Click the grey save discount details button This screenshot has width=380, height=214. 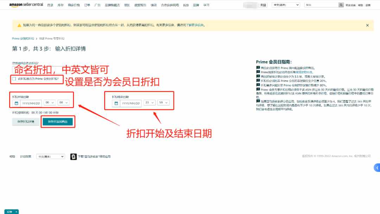tap(26, 122)
